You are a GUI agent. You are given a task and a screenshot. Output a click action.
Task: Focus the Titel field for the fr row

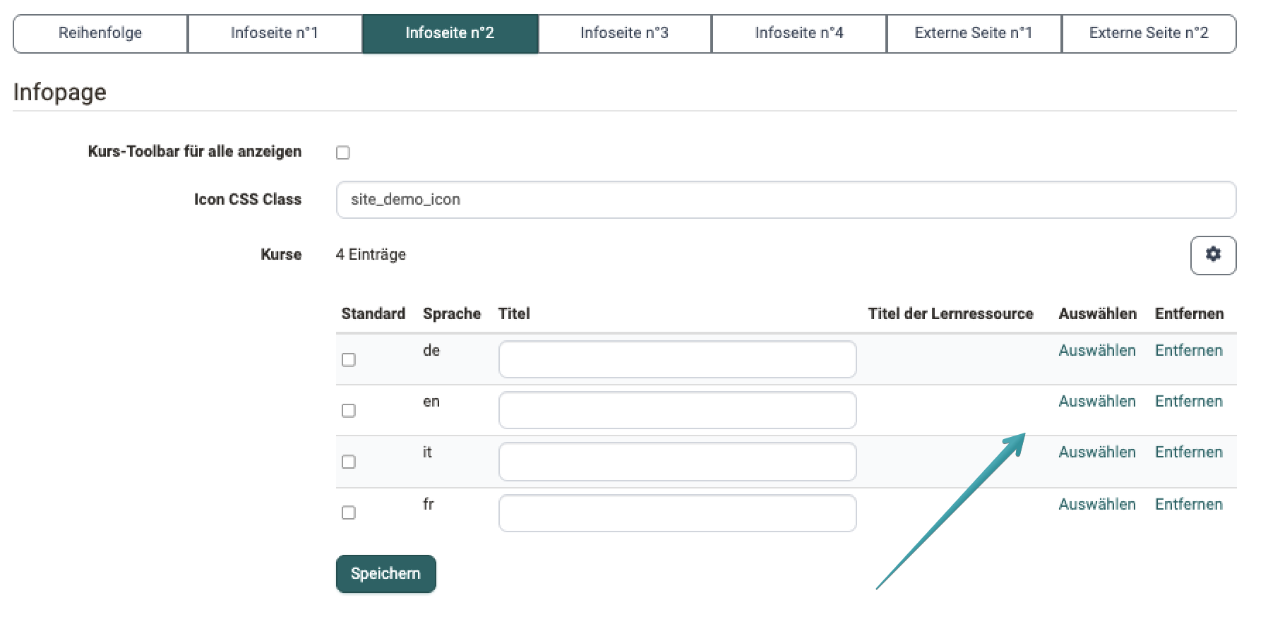pyautogui.click(x=678, y=513)
